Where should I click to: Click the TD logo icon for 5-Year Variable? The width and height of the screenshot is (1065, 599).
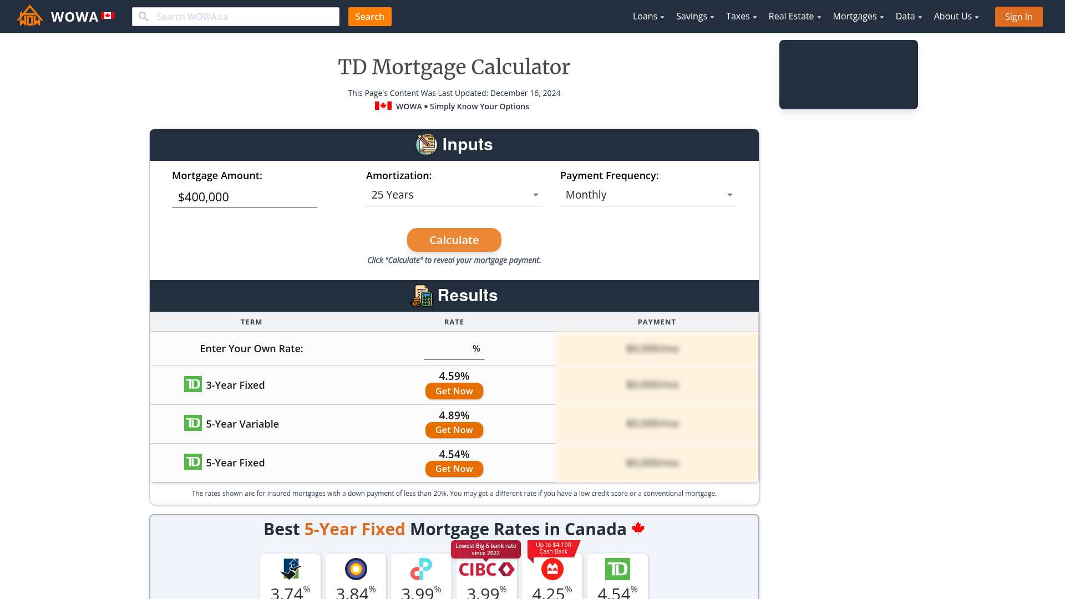(192, 423)
